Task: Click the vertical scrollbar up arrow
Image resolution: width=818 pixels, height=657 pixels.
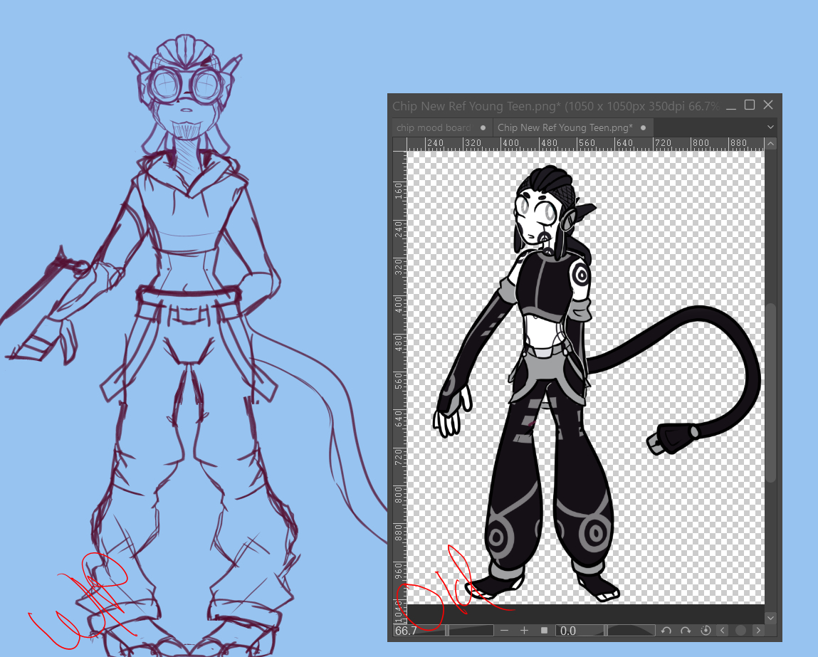Action: point(770,144)
